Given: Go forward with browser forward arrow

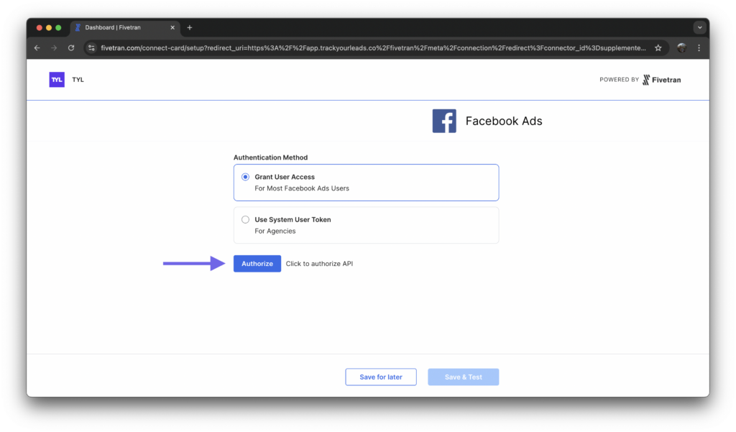Looking at the screenshot, I should point(54,48).
